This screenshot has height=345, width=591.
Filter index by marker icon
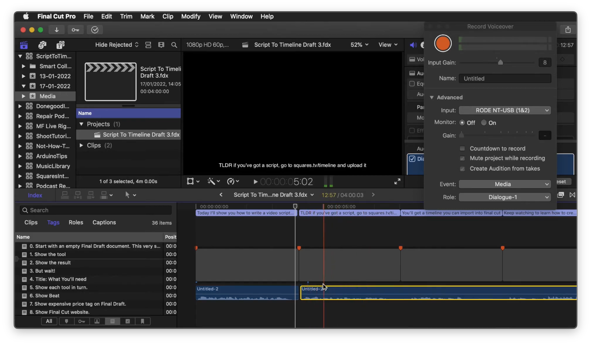click(66, 321)
